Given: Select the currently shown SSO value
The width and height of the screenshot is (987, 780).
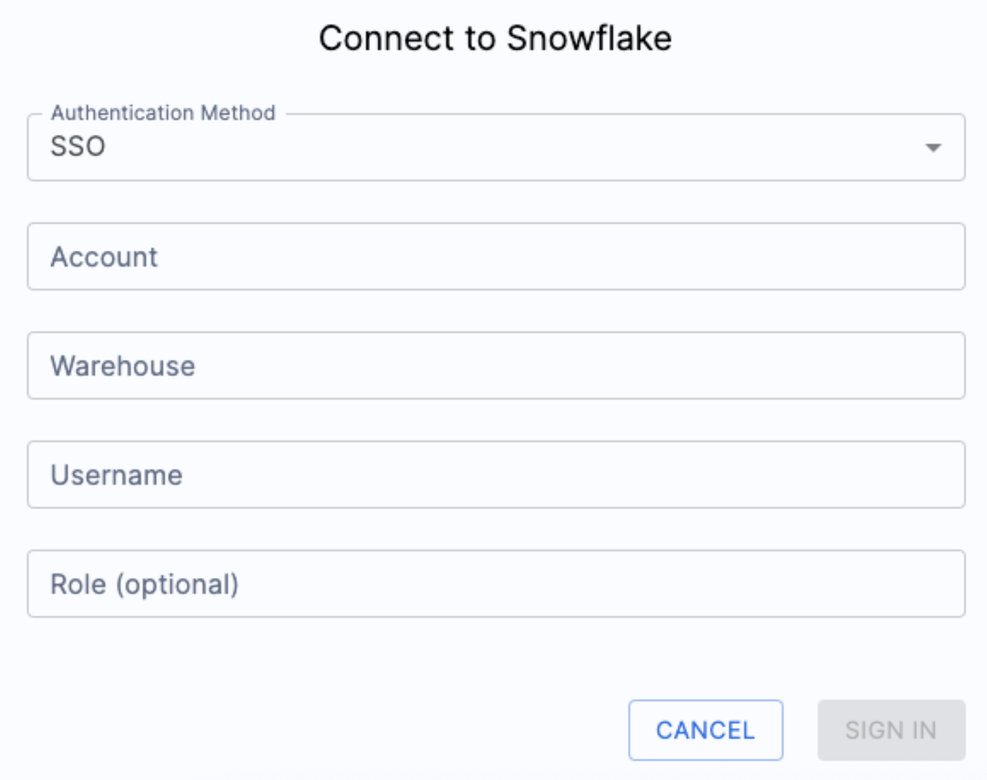Looking at the screenshot, I should pos(79,145).
